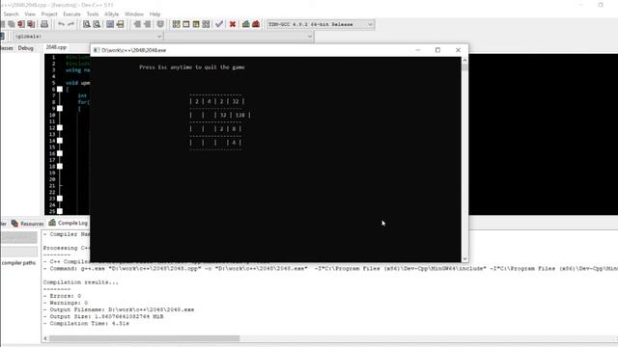Maximize the 2048.exe console window
Screen dimensions: 618x347
point(437,50)
